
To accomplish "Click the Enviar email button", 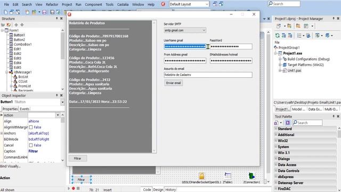I will pos(173,83).
